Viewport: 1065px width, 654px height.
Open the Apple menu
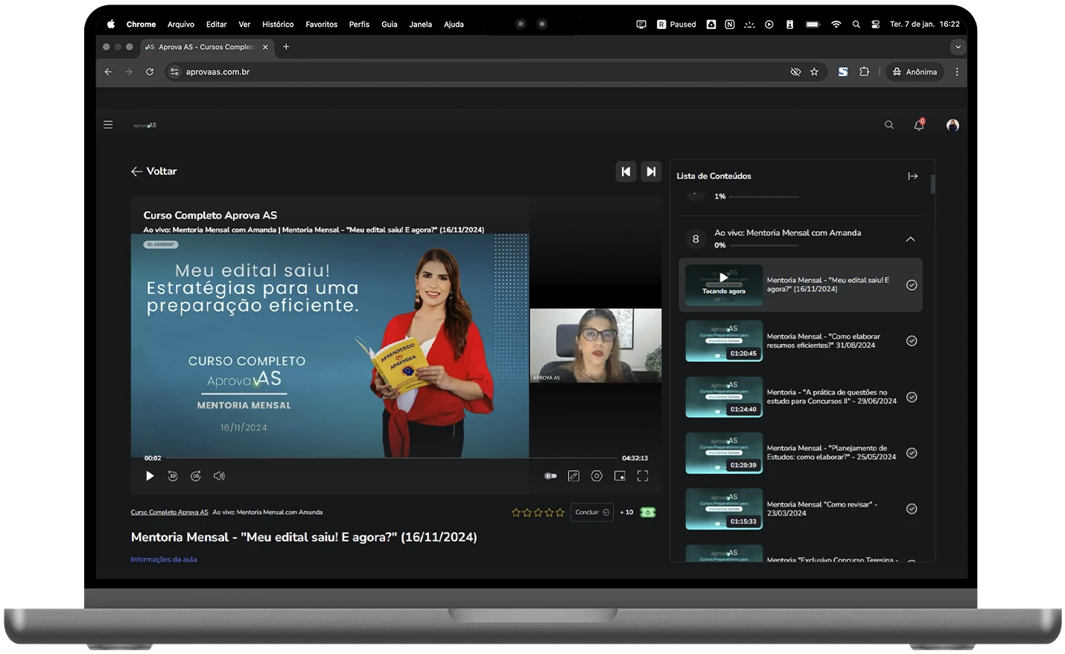(111, 25)
